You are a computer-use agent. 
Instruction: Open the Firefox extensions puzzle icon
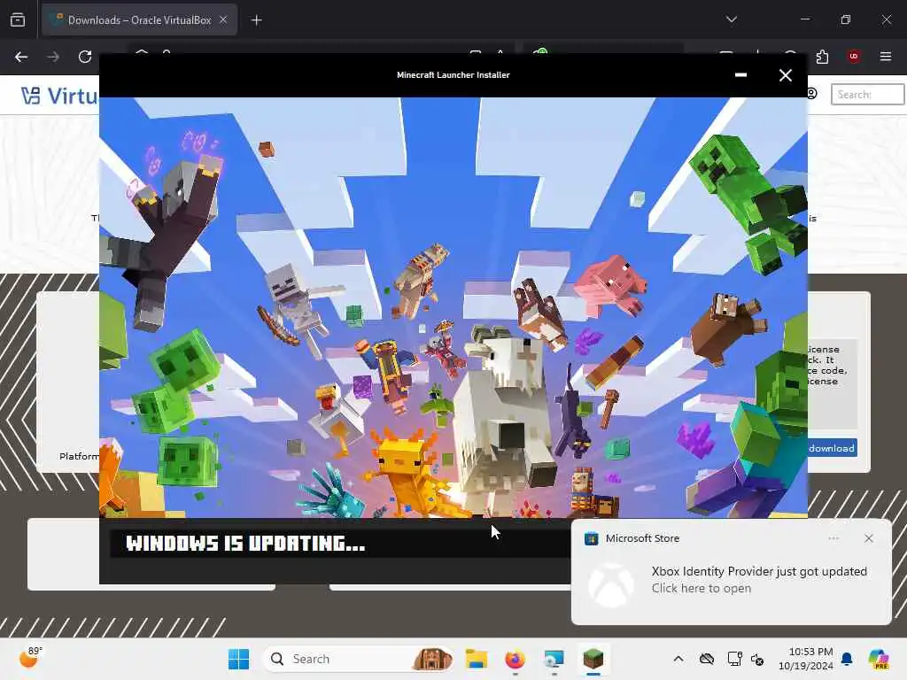tap(822, 57)
